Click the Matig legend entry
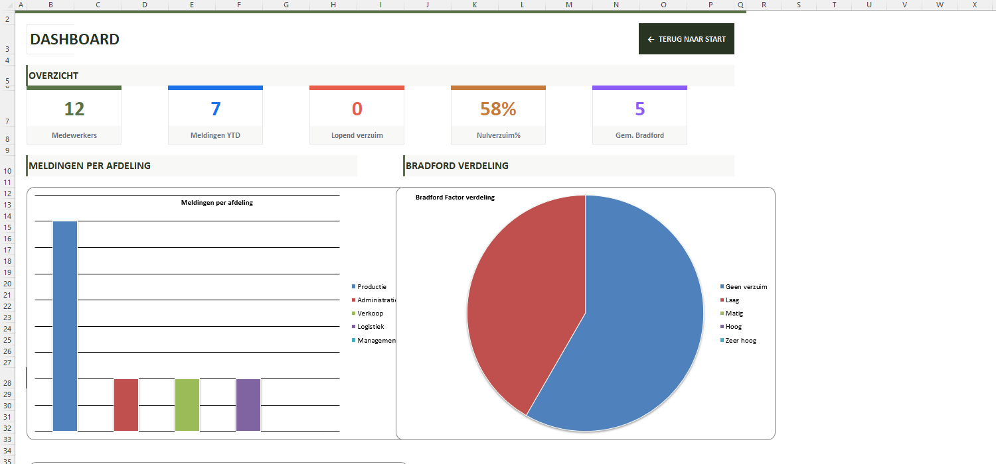Viewport: 996px width, 464px height. (732, 314)
